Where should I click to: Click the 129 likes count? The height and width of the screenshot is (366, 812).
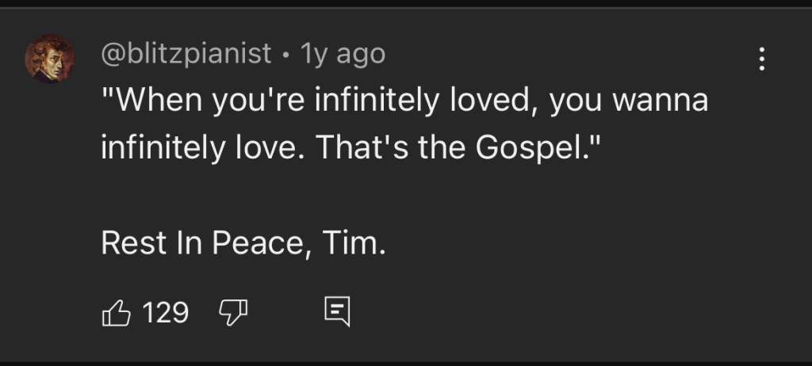click(x=166, y=313)
